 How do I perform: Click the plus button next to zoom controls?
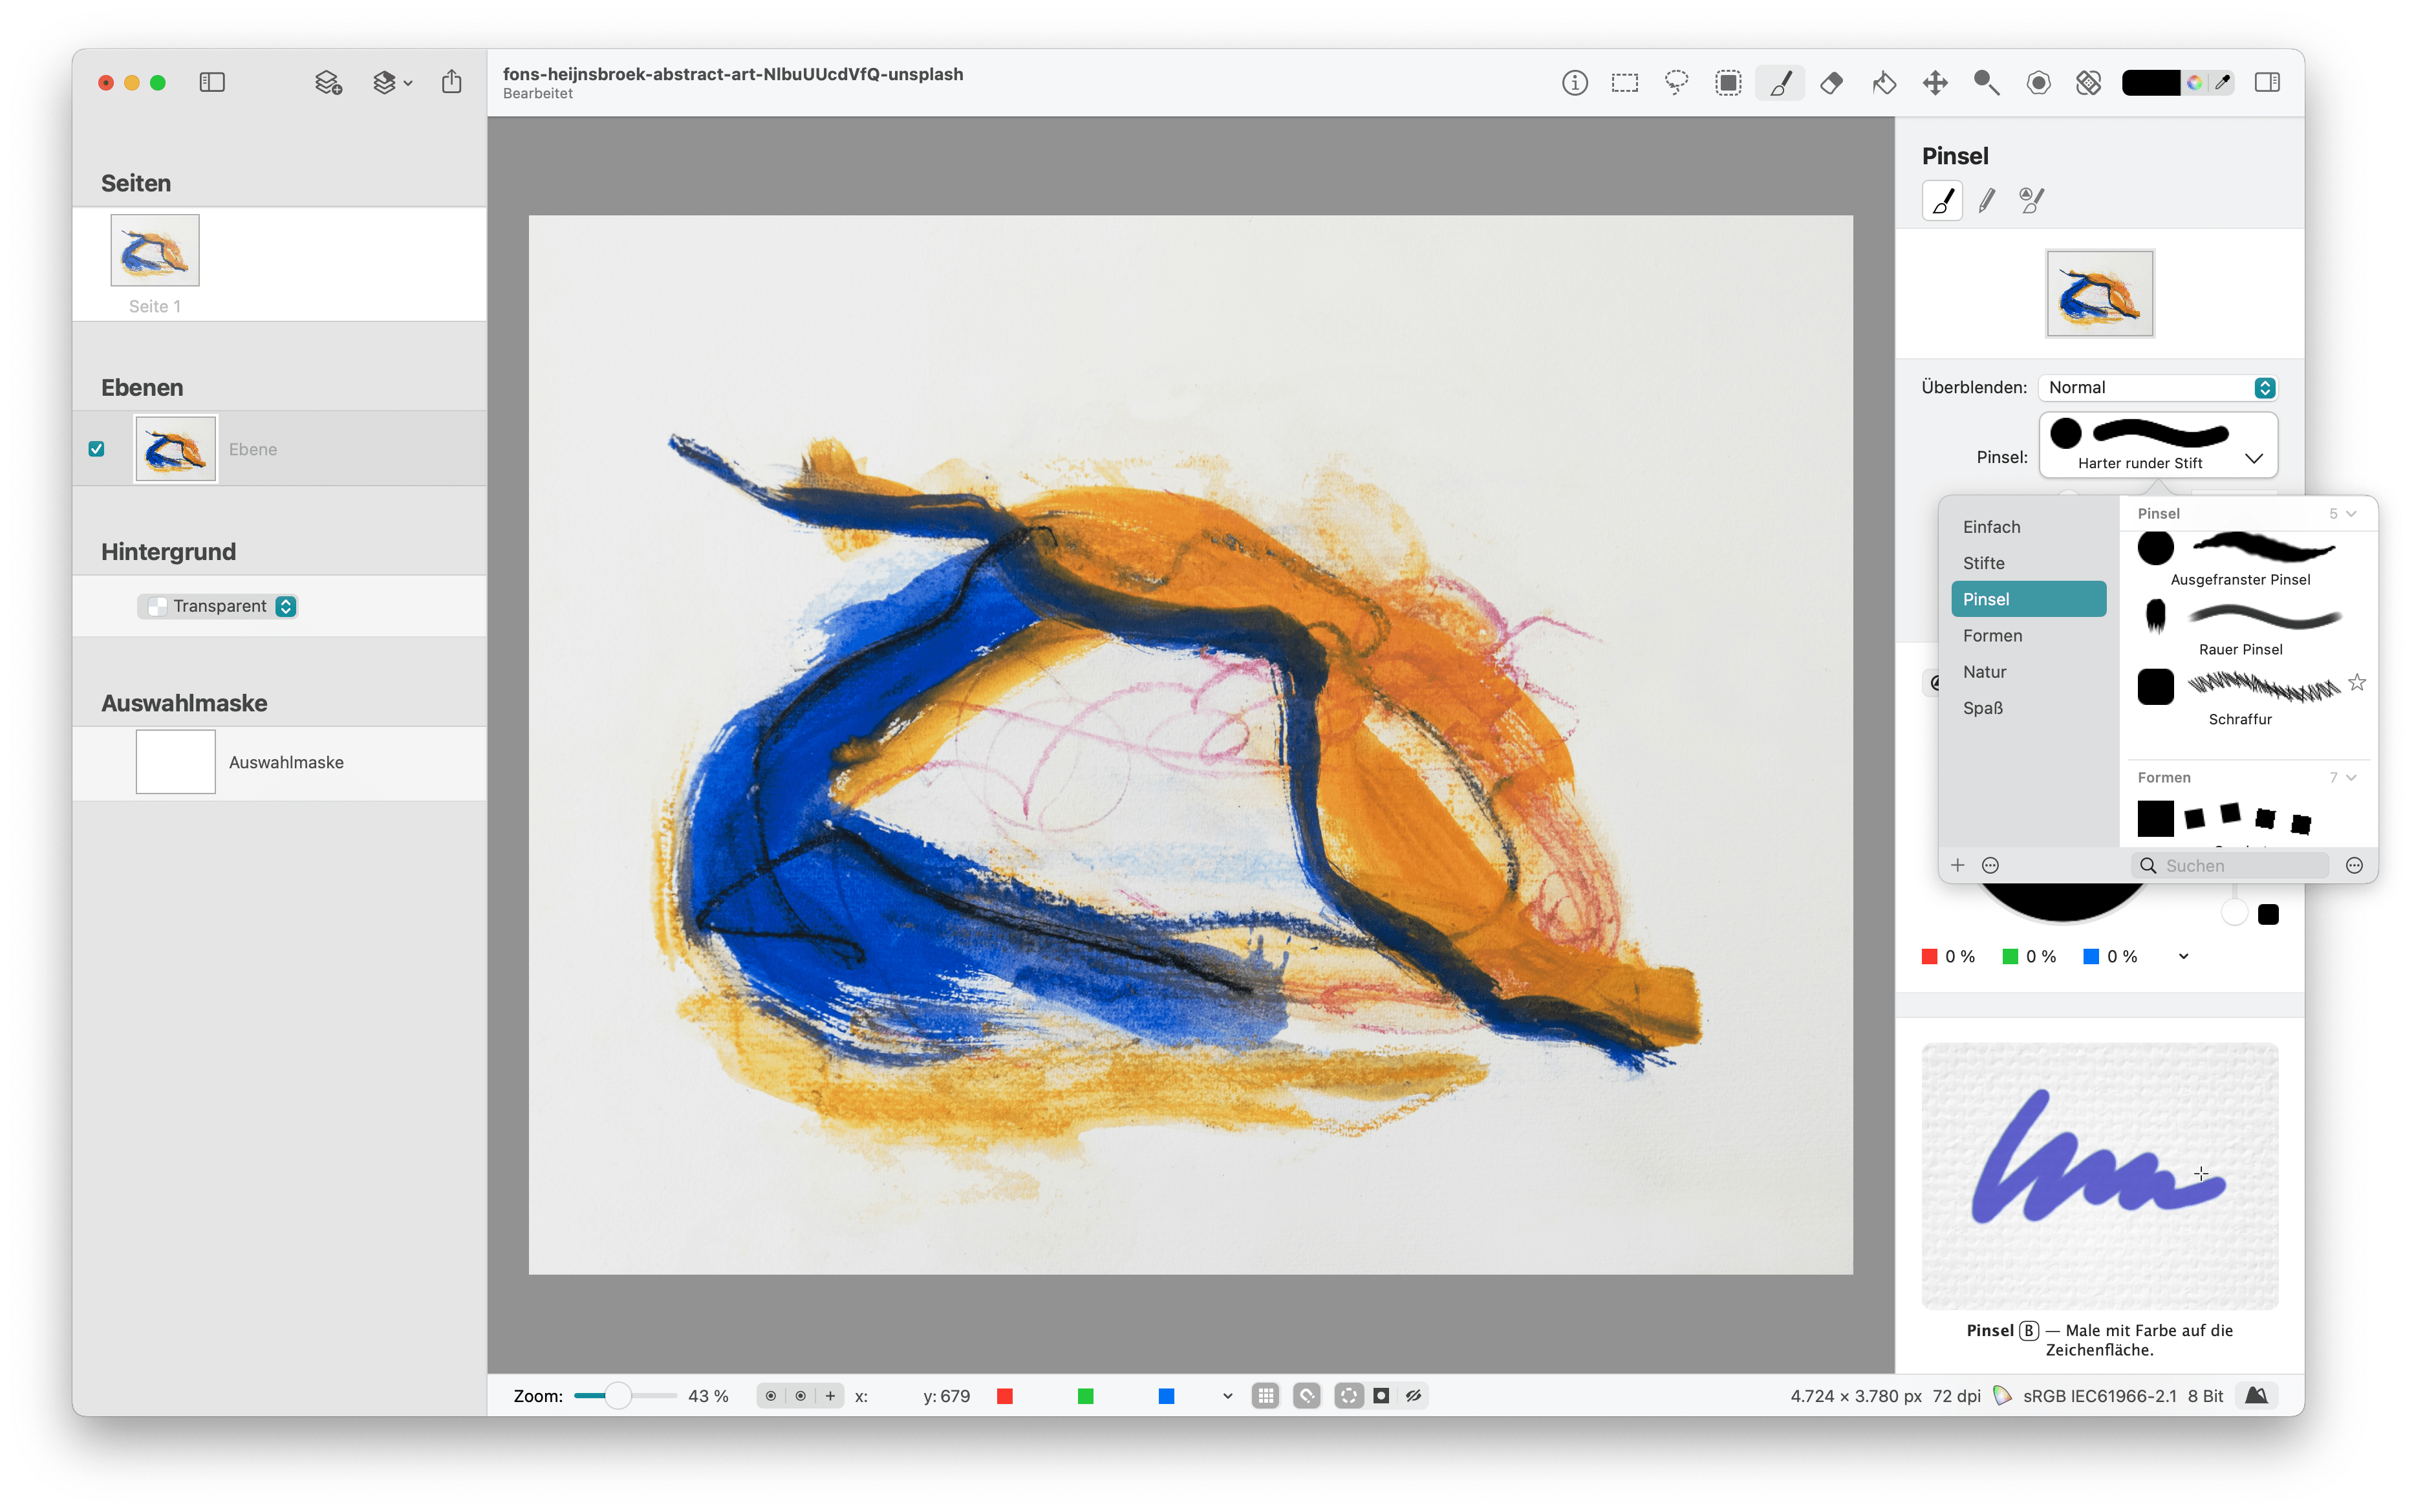tap(830, 1396)
